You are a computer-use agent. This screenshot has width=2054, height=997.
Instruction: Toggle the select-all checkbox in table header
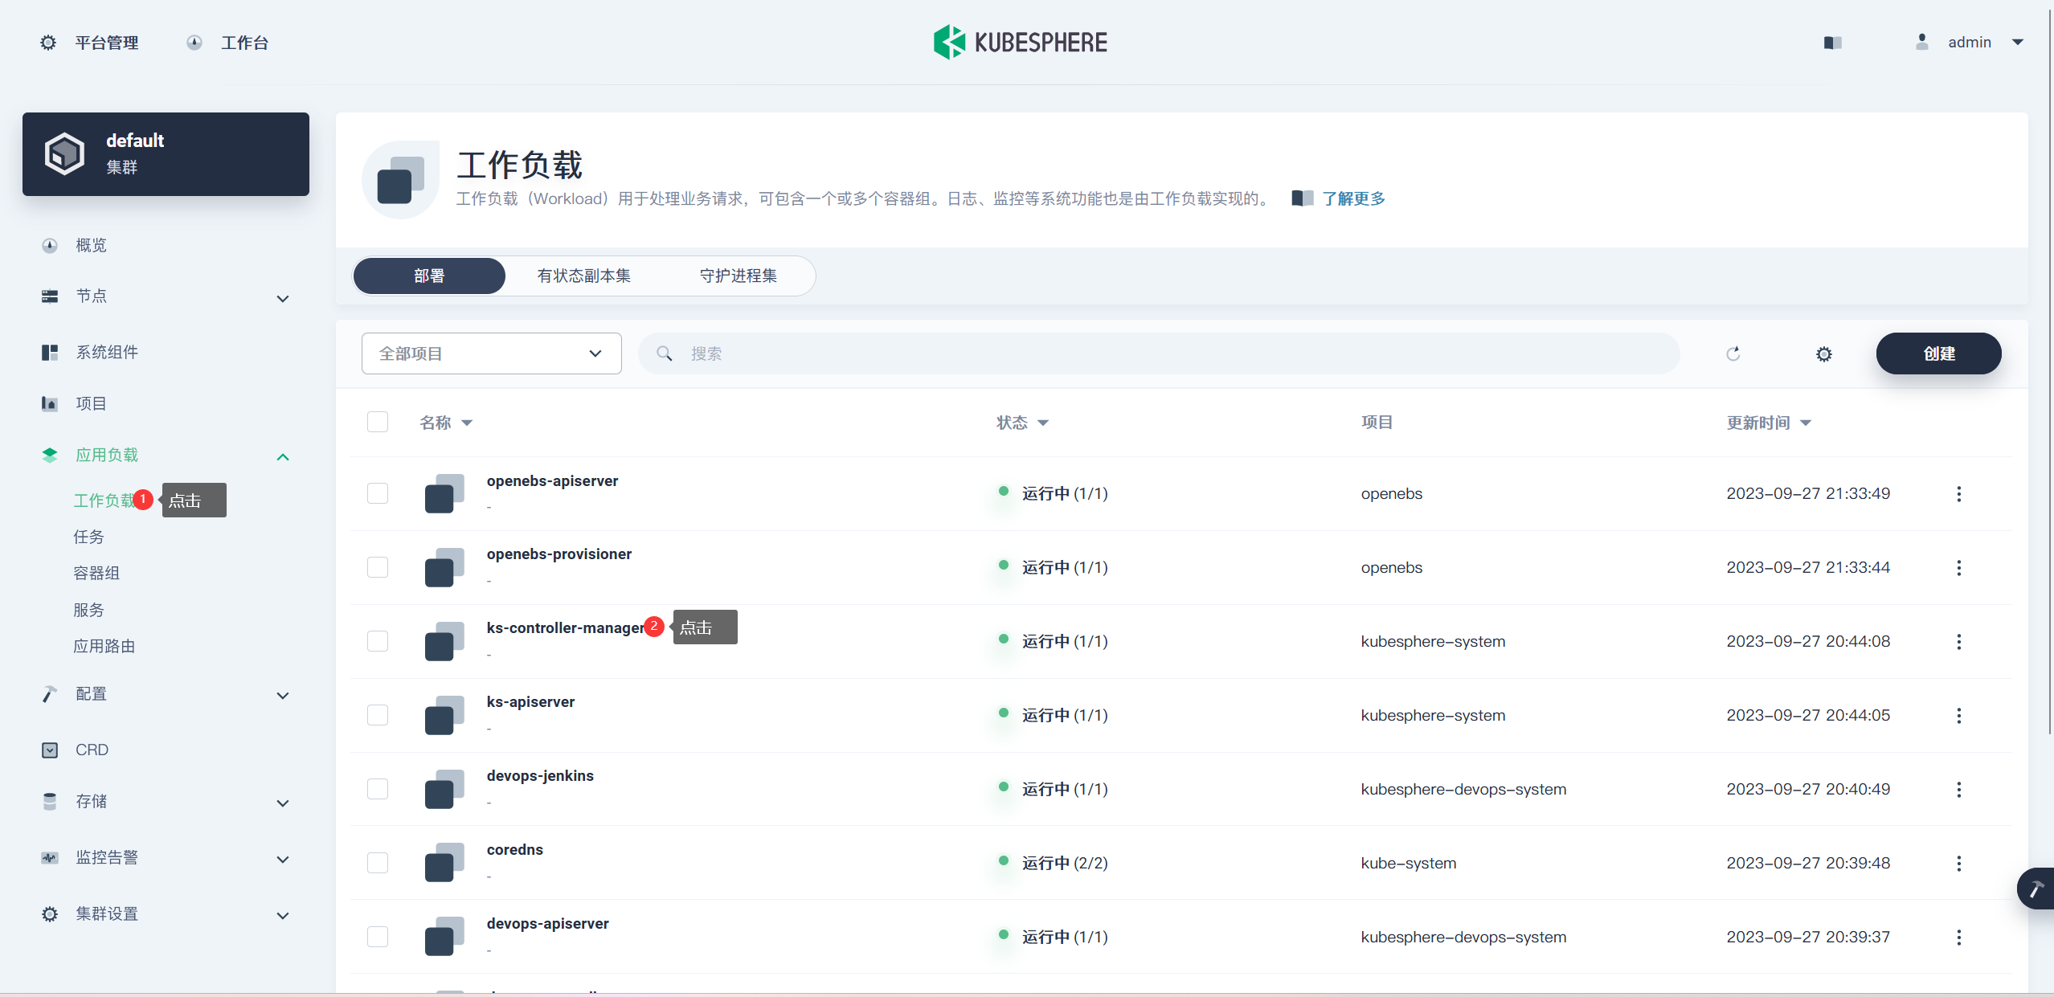[378, 422]
